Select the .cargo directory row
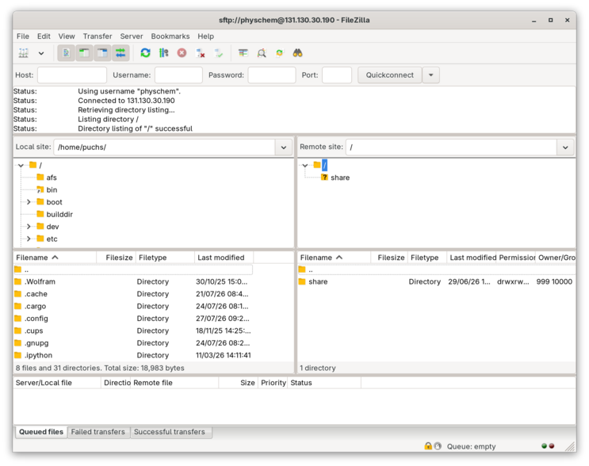 [x=133, y=306]
